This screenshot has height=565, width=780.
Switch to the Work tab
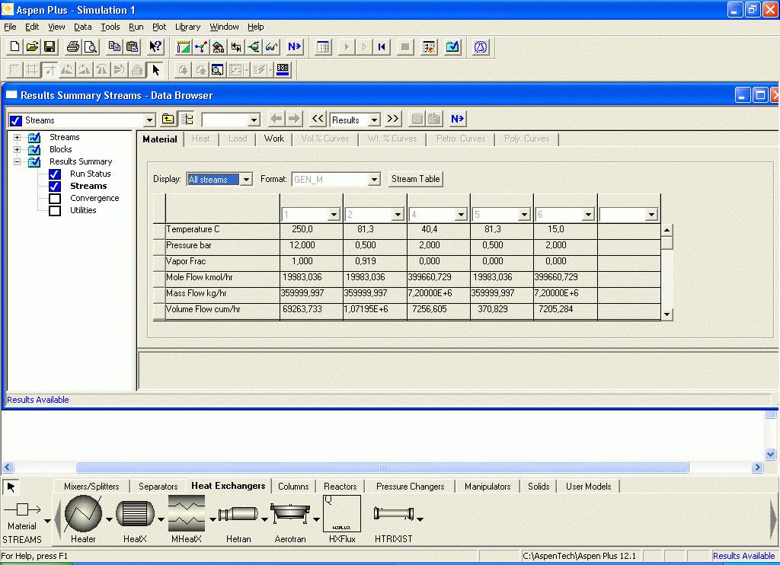274,139
